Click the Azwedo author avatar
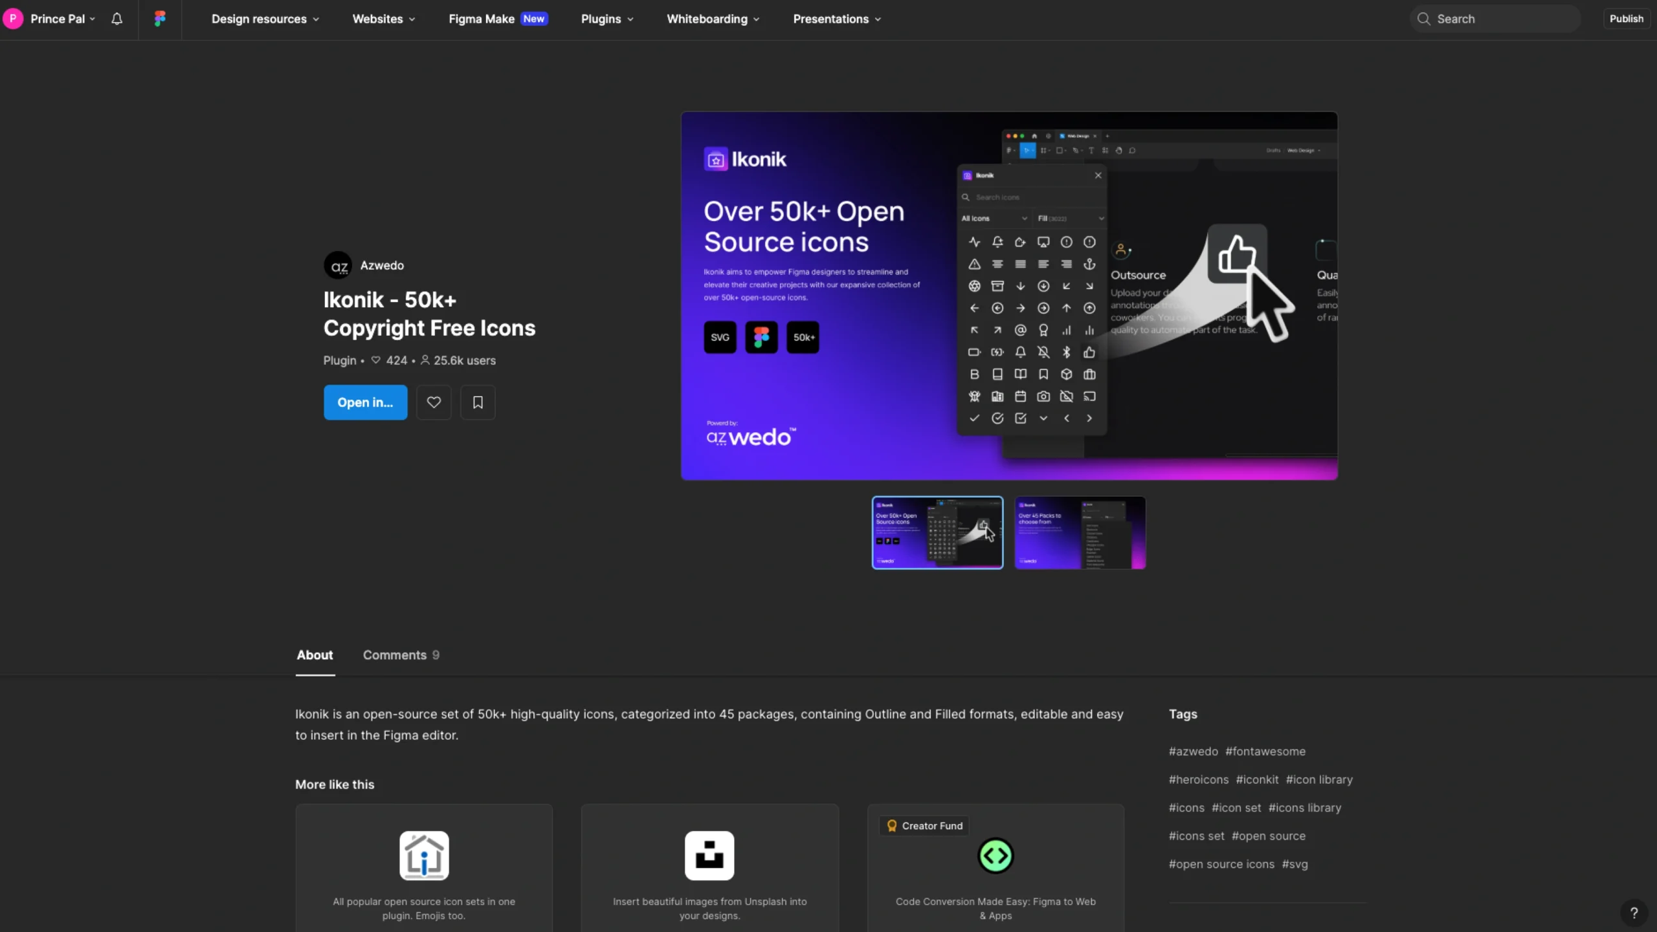This screenshot has height=932, width=1657. [338, 265]
